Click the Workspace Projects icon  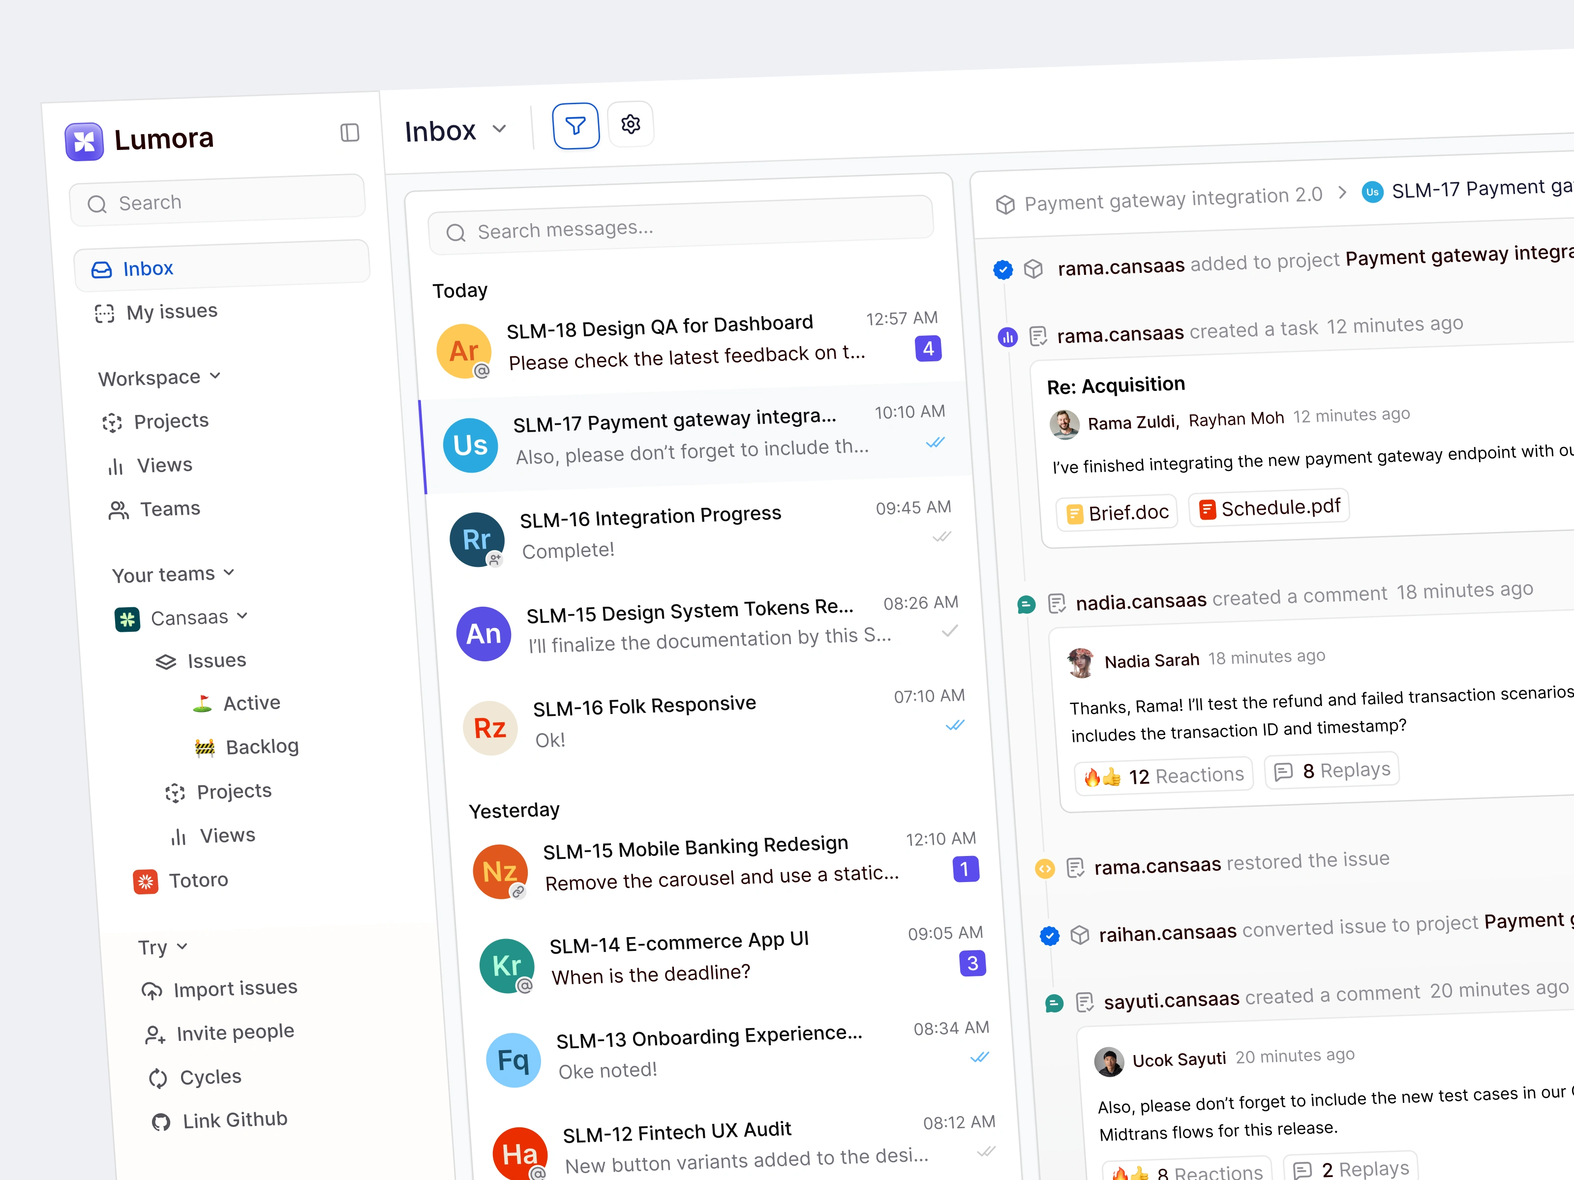click(112, 422)
